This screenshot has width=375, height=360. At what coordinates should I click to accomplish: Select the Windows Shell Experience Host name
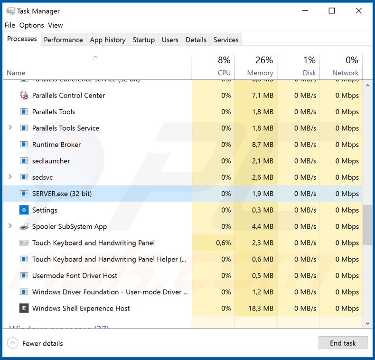tap(81, 308)
